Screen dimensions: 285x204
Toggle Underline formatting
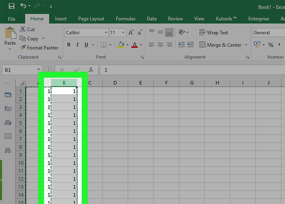[87, 45]
